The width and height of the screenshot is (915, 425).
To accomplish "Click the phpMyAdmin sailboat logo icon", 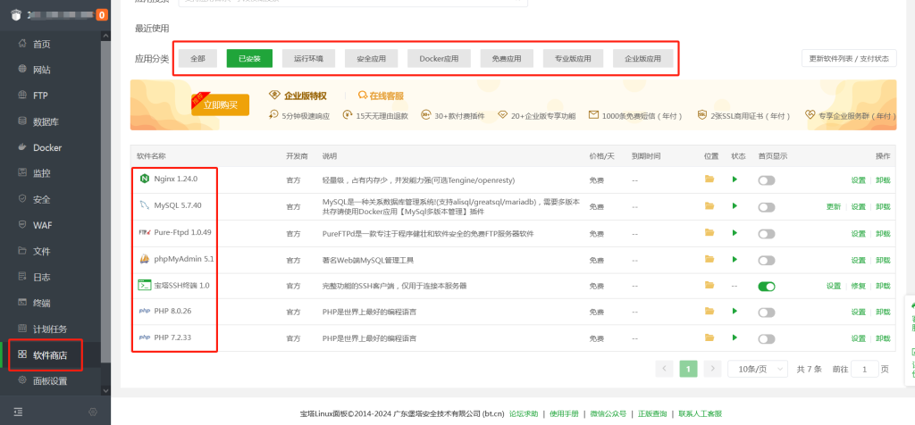I will coord(144,259).
